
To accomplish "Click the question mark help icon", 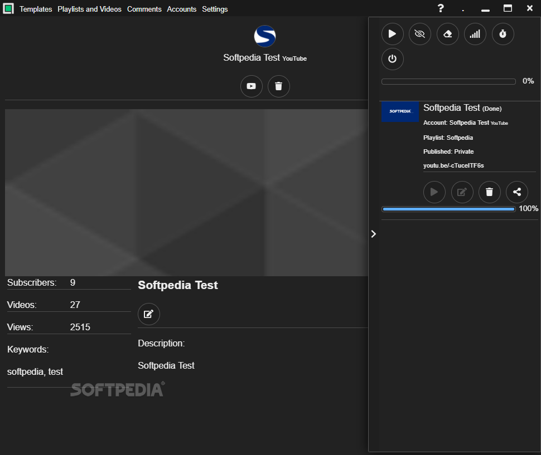I will [441, 8].
